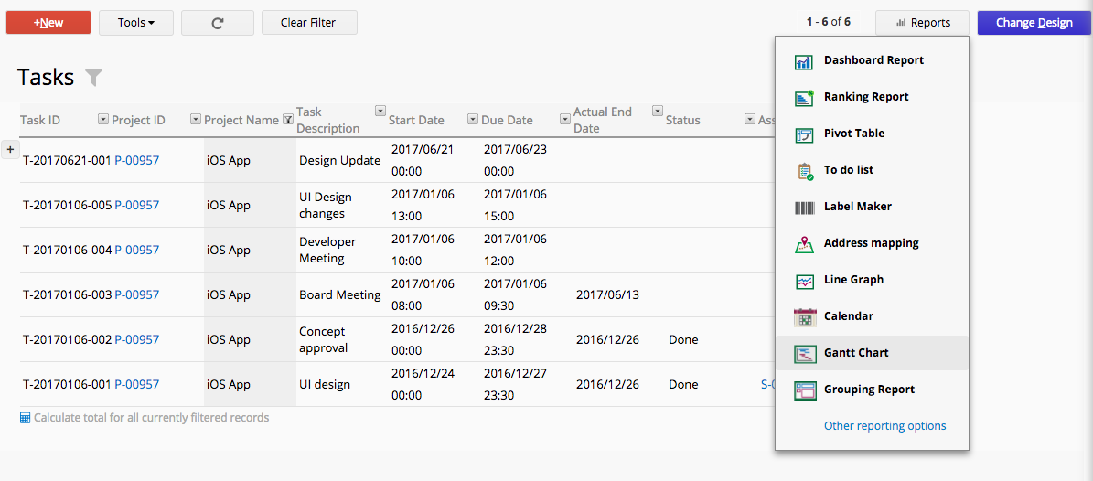Open P-00957 link in UI Design changes row

point(136,205)
